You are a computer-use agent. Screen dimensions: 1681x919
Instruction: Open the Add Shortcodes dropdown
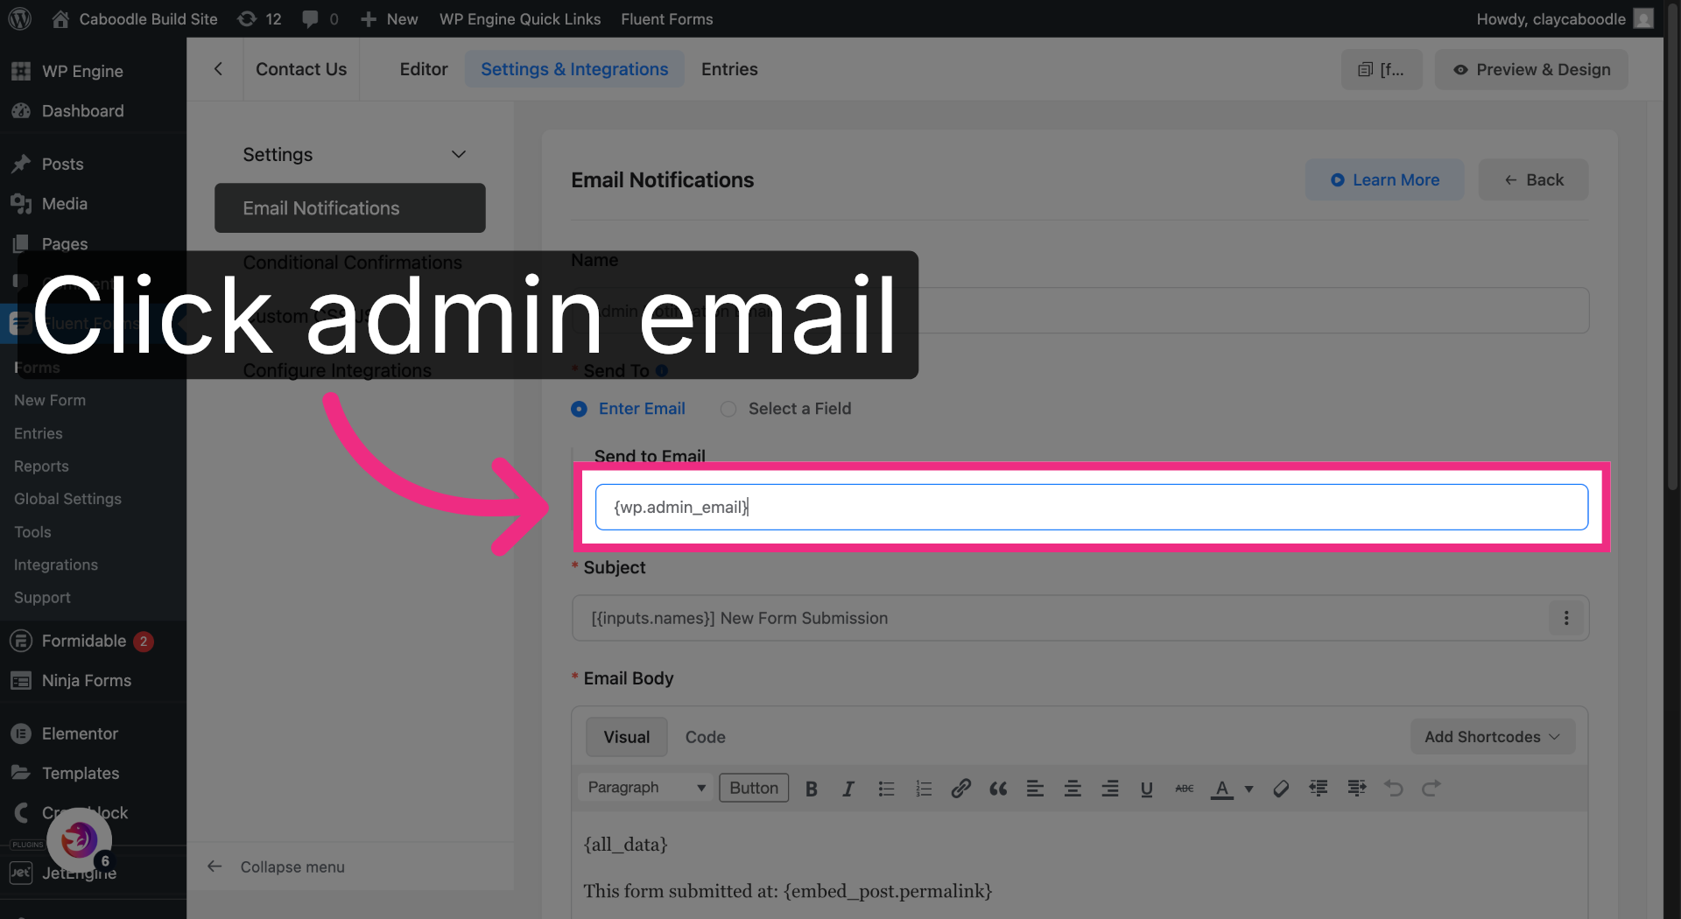(x=1493, y=737)
